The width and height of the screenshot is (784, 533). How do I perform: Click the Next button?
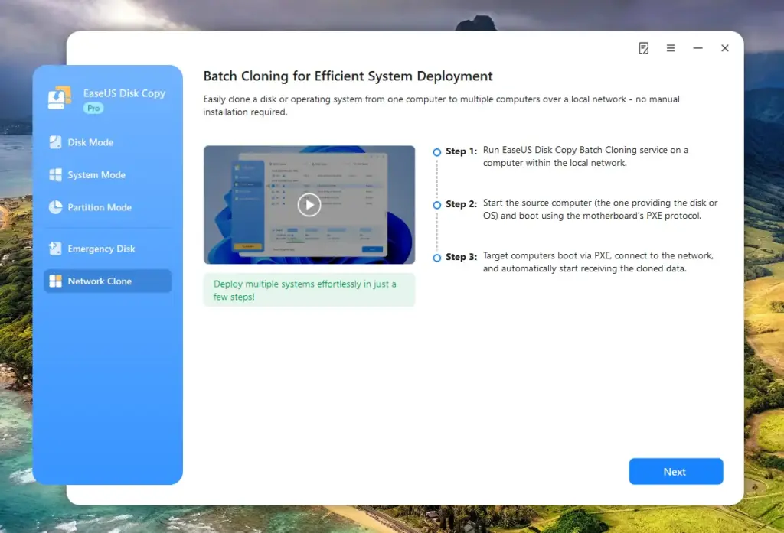(x=676, y=471)
